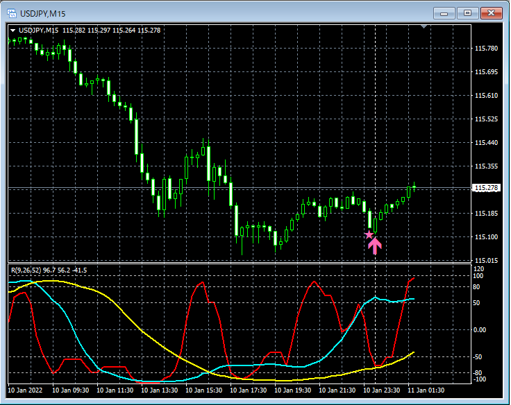Viewport: 511px width, 405px height.
Task: Click the indicator scale value 120
Action: click(479, 269)
